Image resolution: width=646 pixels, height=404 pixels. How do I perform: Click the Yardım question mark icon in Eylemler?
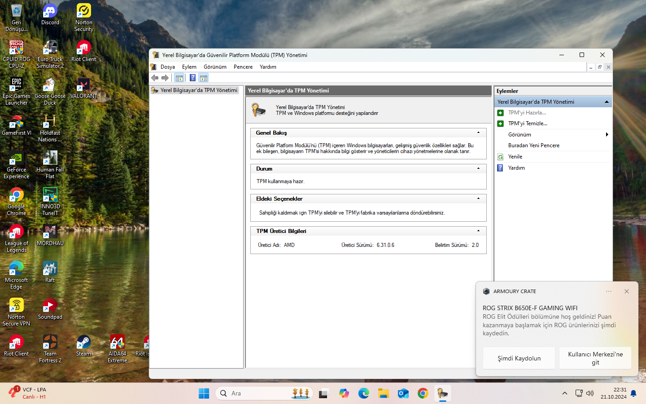pos(500,168)
